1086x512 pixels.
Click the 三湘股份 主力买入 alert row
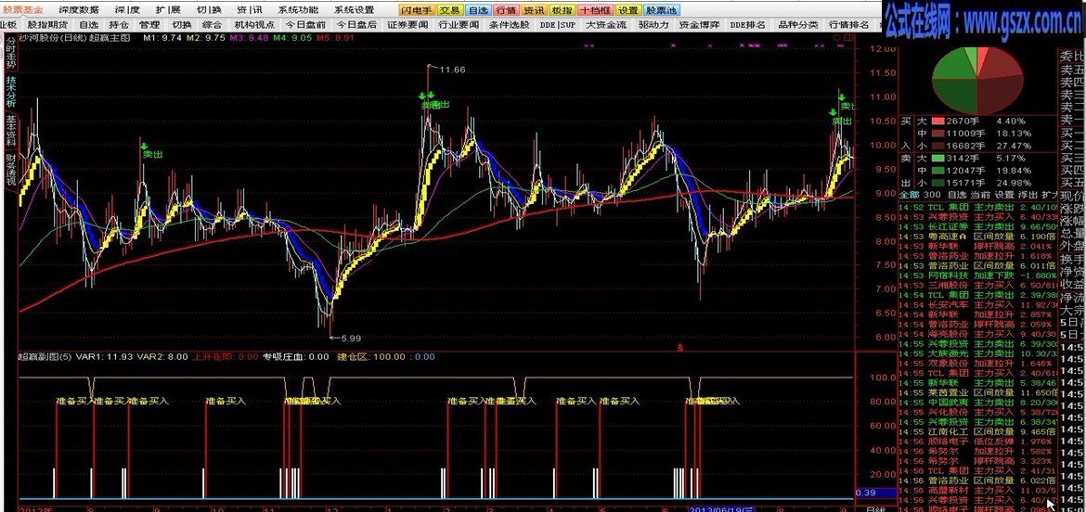(x=978, y=285)
